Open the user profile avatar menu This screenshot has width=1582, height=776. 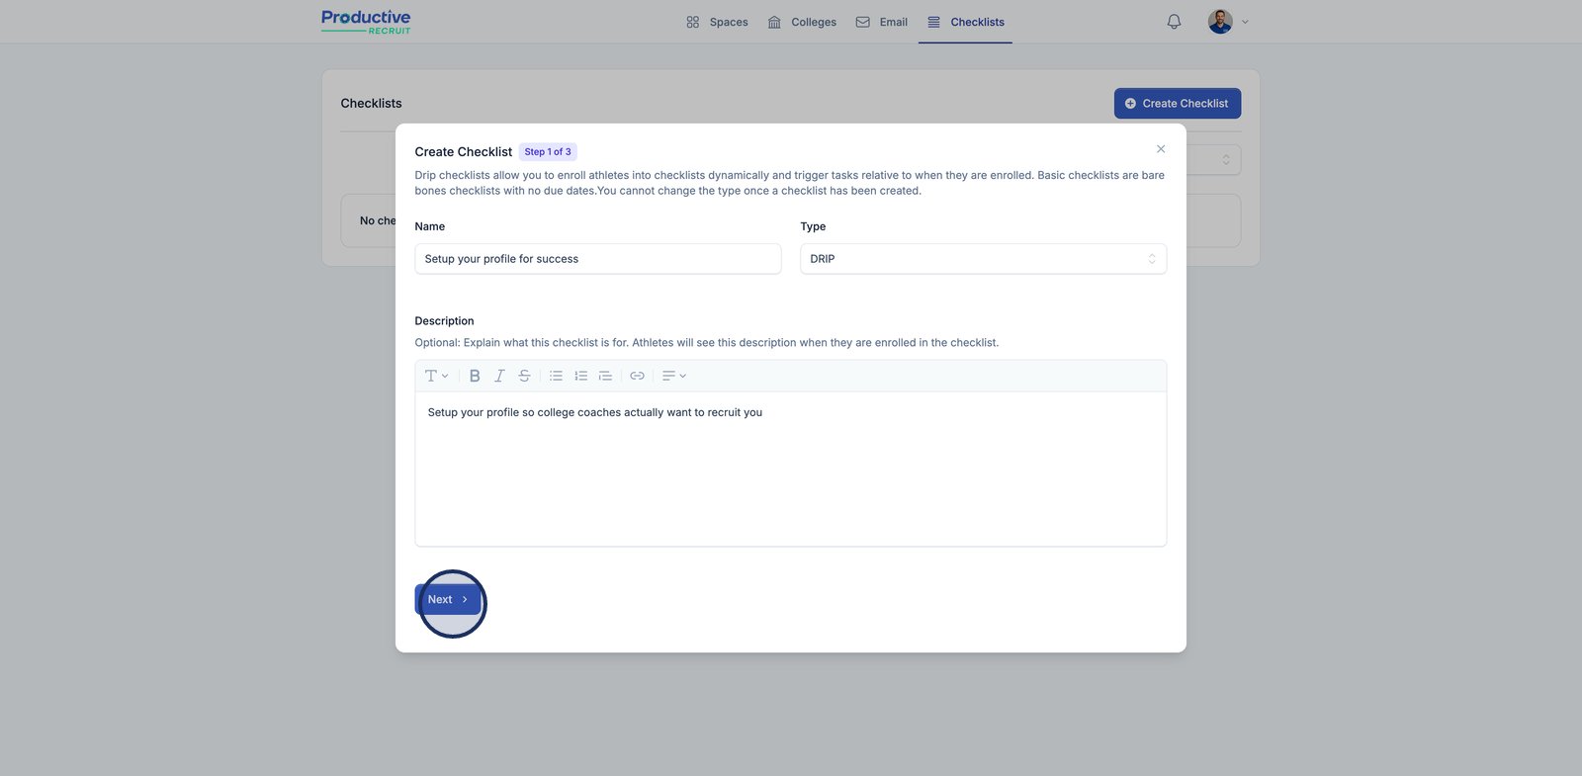click(x=1220, y=22)
